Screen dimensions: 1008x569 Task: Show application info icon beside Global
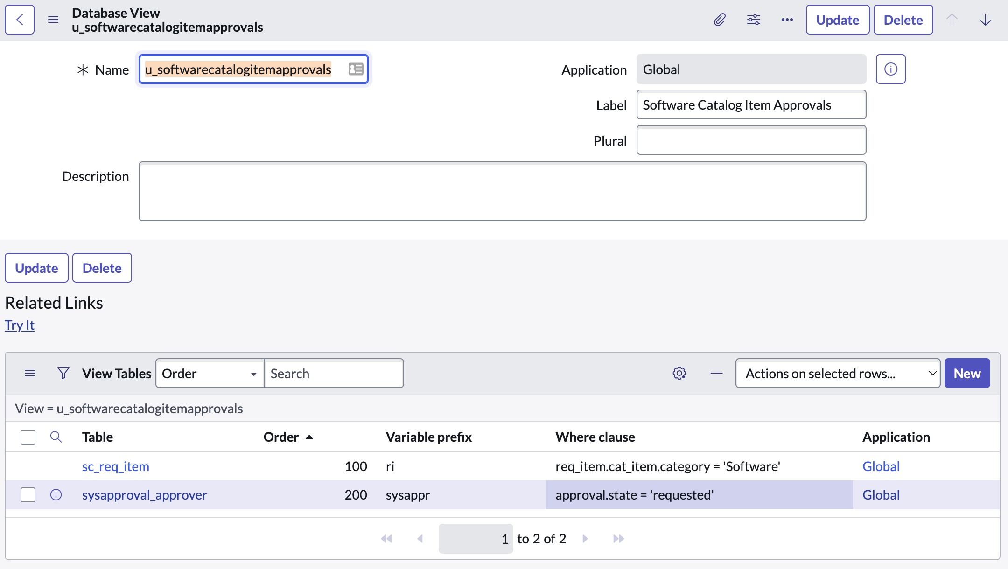coord(890,69)
